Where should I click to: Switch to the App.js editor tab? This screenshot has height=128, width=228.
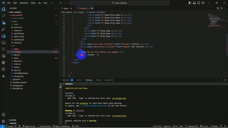[67, 8]
